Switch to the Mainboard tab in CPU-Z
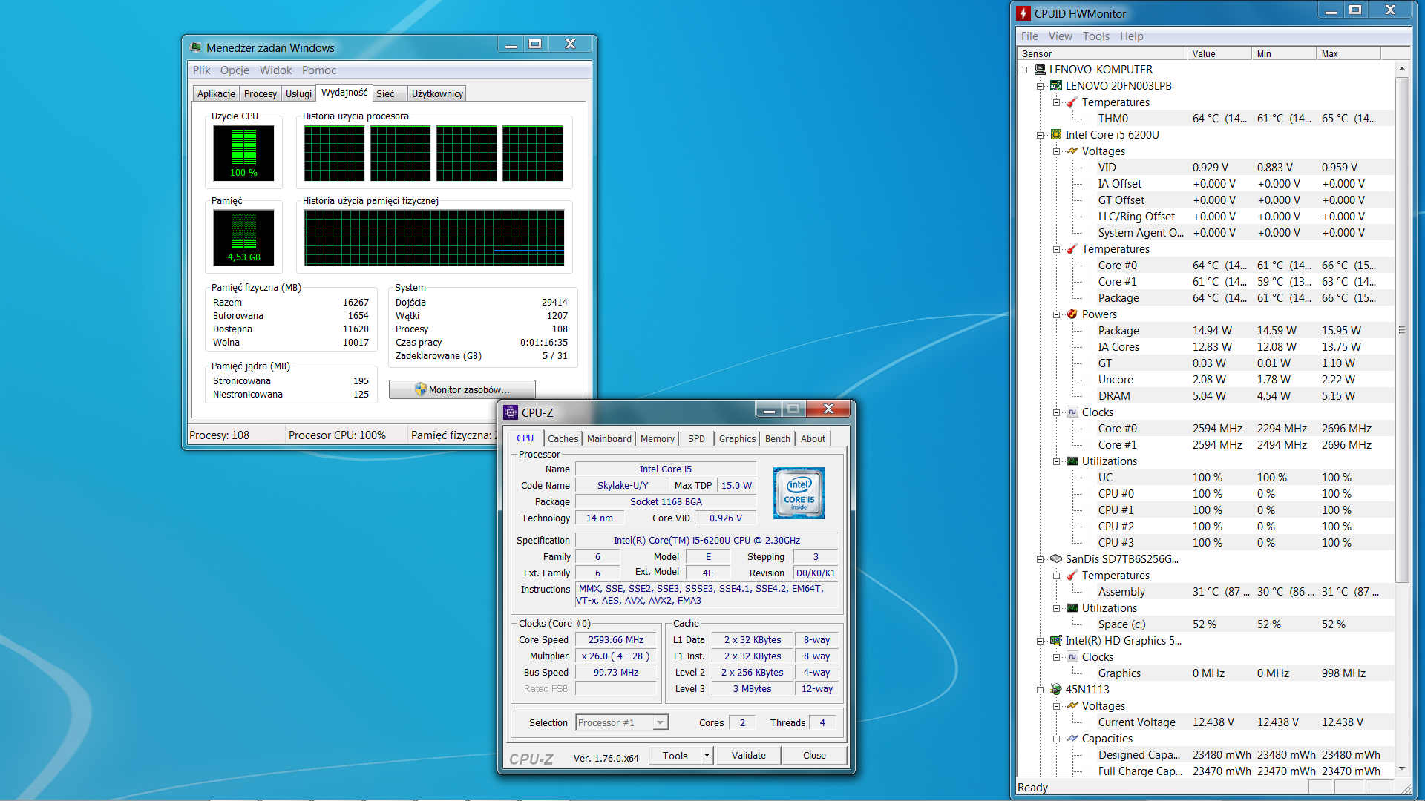 [609, 438]
